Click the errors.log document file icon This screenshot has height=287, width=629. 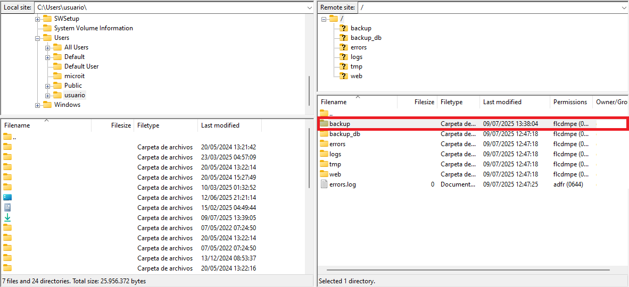click(x=324, y=184)
